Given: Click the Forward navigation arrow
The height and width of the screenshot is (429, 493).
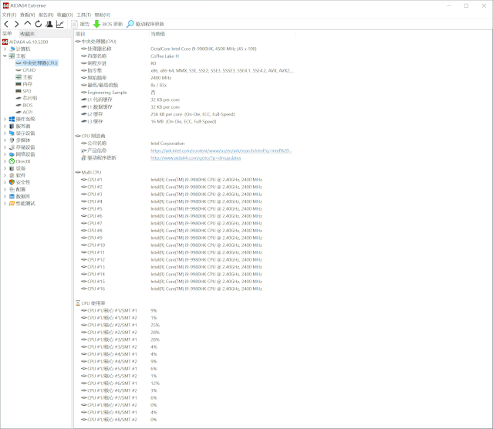Looking at the screenshot, I should [x=17, y=24].
